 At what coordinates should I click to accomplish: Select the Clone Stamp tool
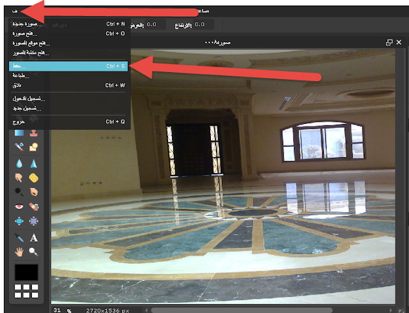(x=33, y=133)
